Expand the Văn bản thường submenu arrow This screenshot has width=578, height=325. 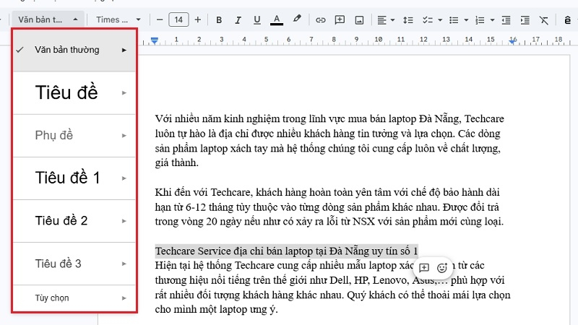coord(124,50)
